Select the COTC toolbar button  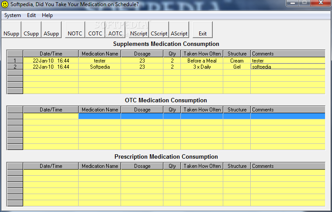pos(95,30)
